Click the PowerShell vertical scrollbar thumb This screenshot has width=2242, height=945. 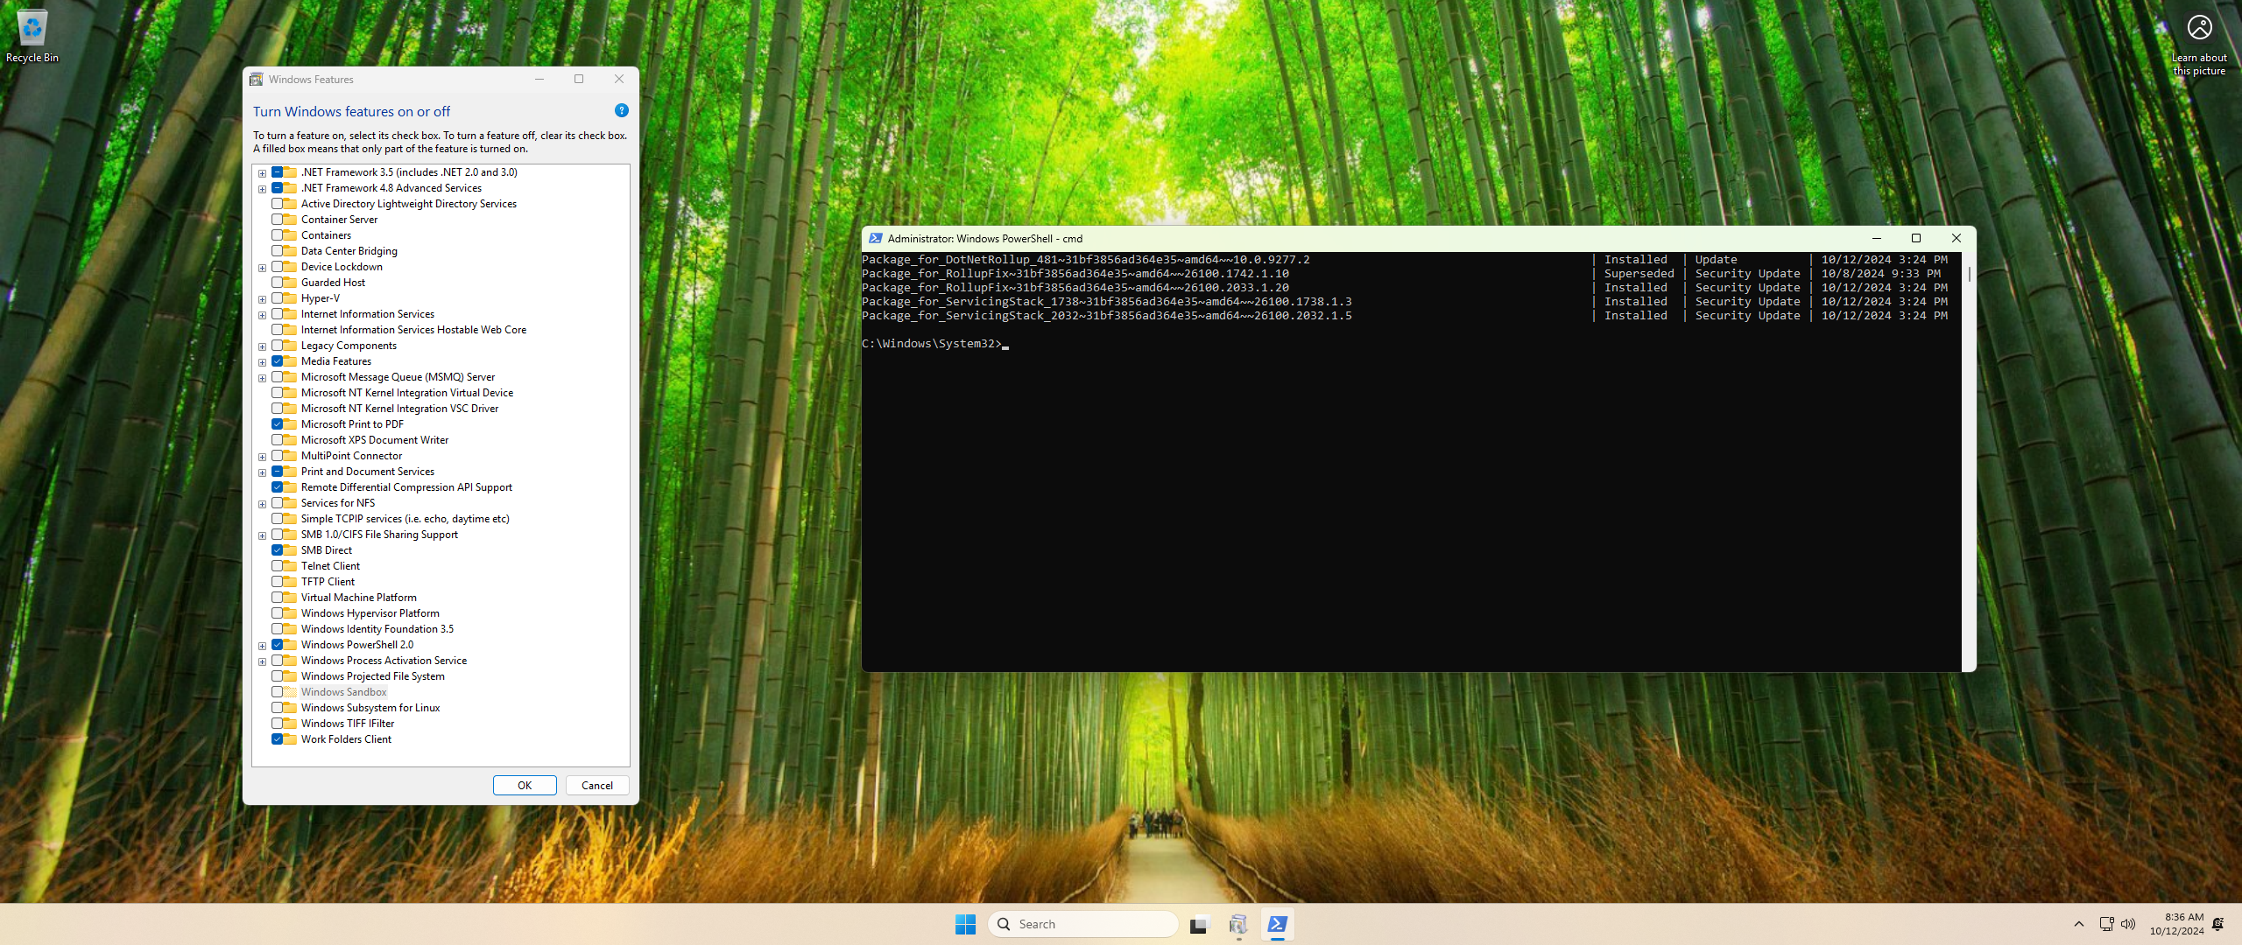click(1969, 274)
